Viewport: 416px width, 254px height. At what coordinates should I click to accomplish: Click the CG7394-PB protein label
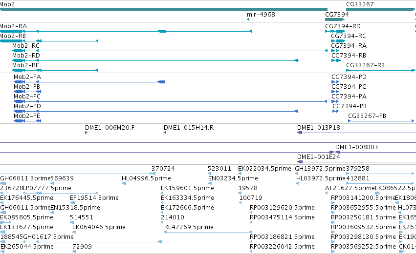tap(350, 106)
